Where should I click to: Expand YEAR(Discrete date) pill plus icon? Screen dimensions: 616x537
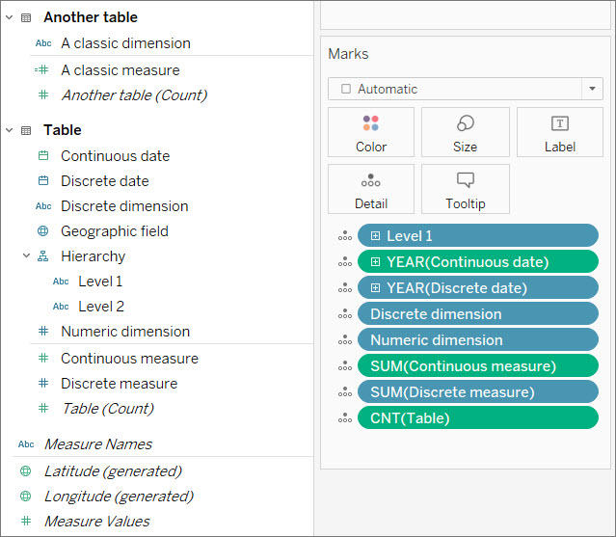375,288
